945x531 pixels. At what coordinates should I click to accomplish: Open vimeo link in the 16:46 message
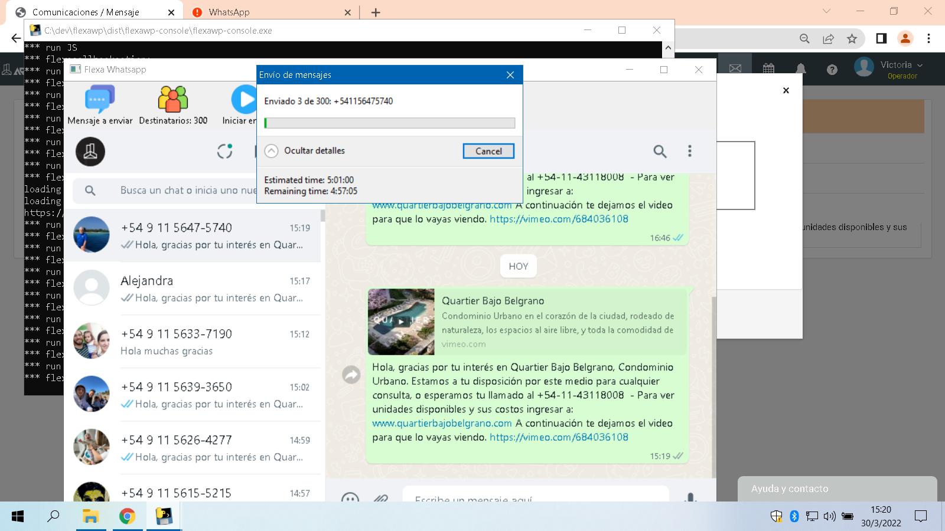[559, 219]
